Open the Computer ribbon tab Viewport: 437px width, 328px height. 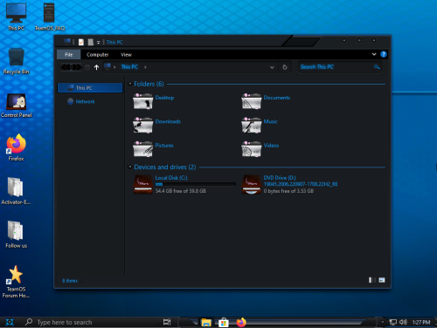(x=97, y=55)
